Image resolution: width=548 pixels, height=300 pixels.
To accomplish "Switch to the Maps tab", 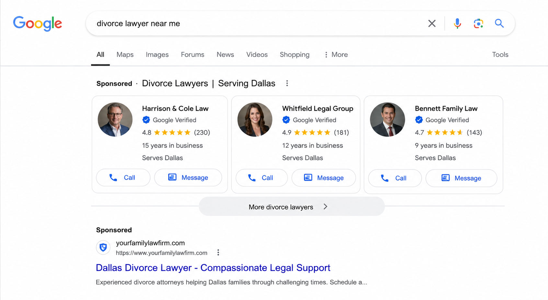I will pos(125,55).
